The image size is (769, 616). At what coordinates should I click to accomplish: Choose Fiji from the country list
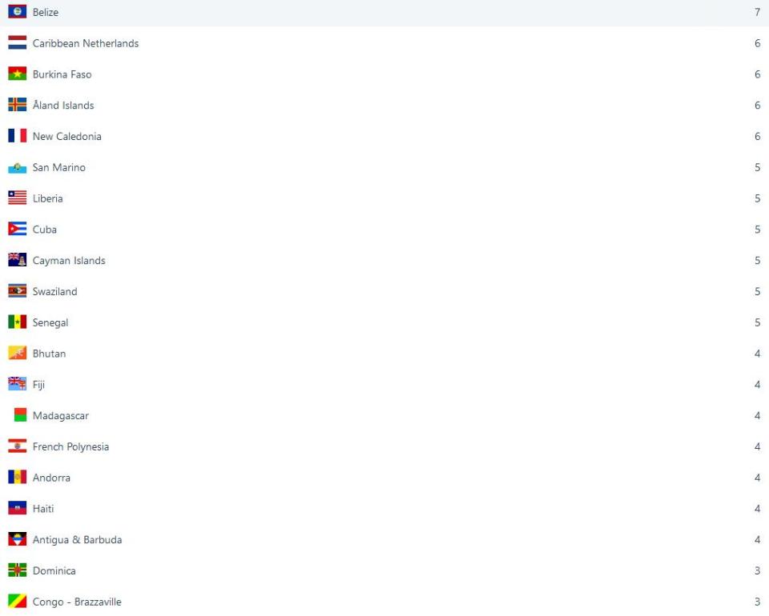[x=38, y=385]
